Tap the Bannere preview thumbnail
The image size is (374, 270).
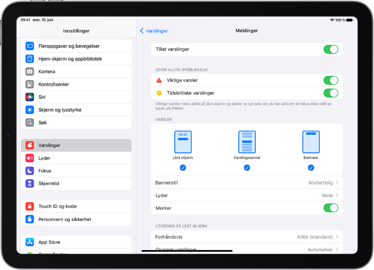311,142
